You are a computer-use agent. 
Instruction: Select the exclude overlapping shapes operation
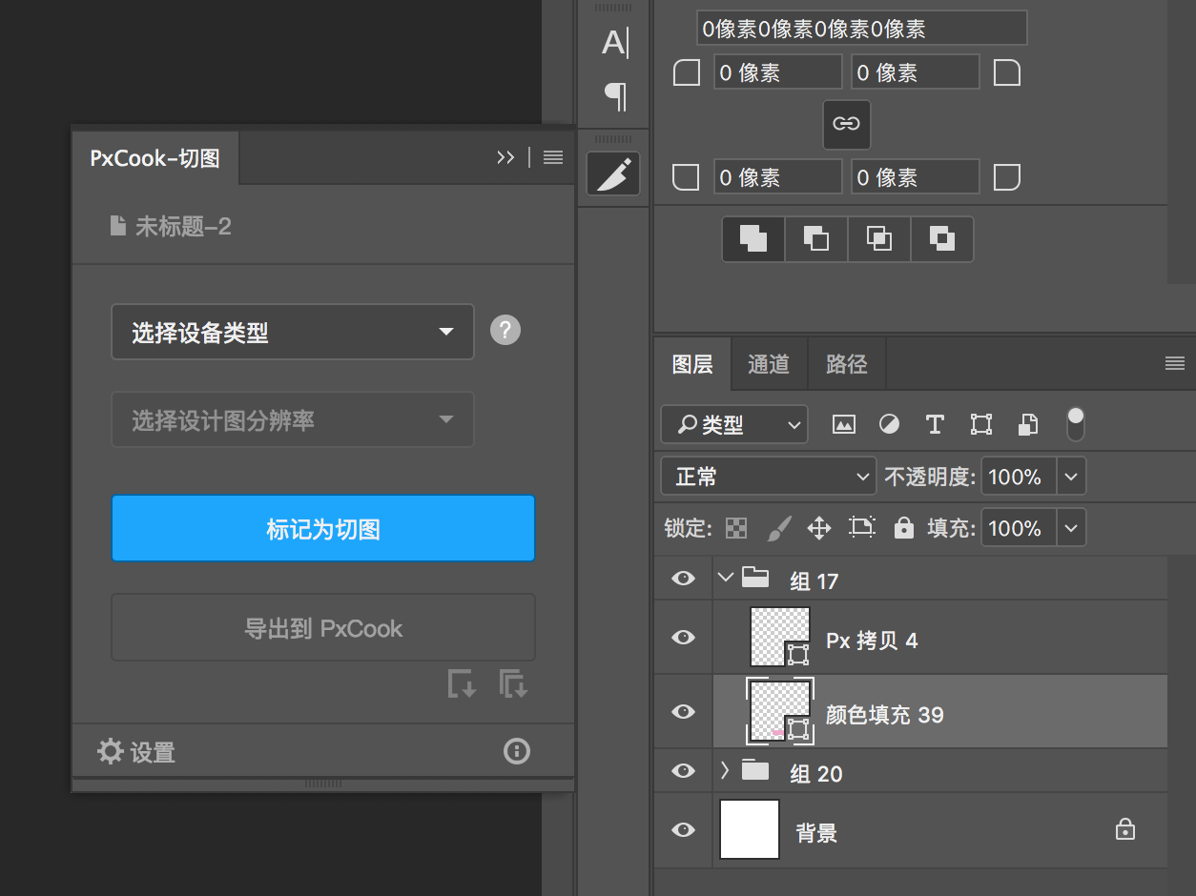pos(941,238)
